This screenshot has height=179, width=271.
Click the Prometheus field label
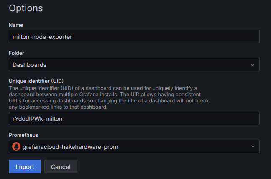click(23, 135)
